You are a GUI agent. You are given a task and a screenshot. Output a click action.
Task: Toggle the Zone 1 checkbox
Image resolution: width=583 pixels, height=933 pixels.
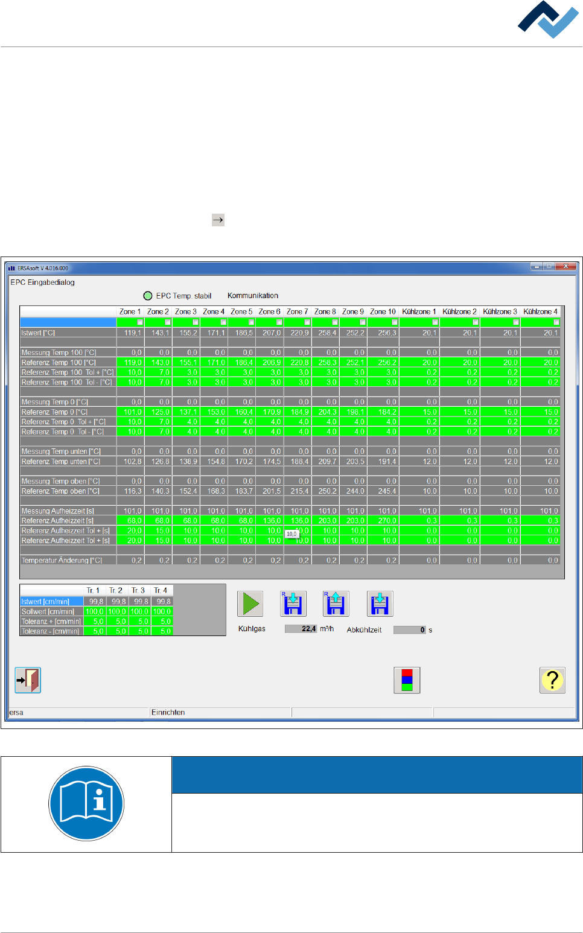tap(140, 322)
